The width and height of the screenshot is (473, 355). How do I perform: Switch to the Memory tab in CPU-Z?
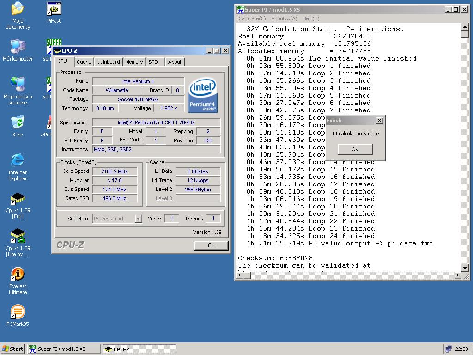pos(134,62)
